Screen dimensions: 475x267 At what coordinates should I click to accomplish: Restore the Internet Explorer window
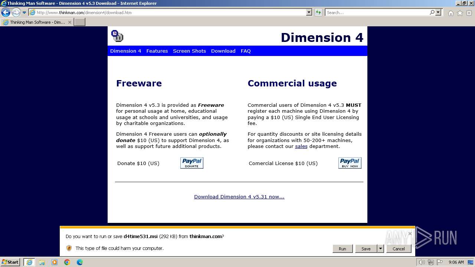coord(464,3)
